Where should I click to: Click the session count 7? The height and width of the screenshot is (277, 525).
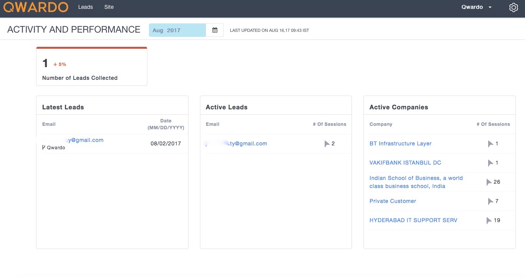click(x=497, y=201)
